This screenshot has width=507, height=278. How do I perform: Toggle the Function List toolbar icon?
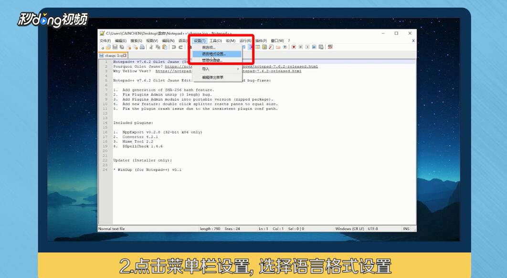[271, 47]
